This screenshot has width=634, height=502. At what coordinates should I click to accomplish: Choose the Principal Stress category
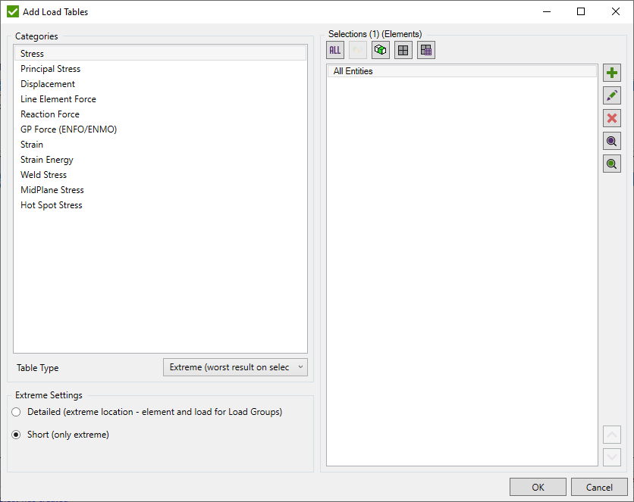(x=50, y=68)
